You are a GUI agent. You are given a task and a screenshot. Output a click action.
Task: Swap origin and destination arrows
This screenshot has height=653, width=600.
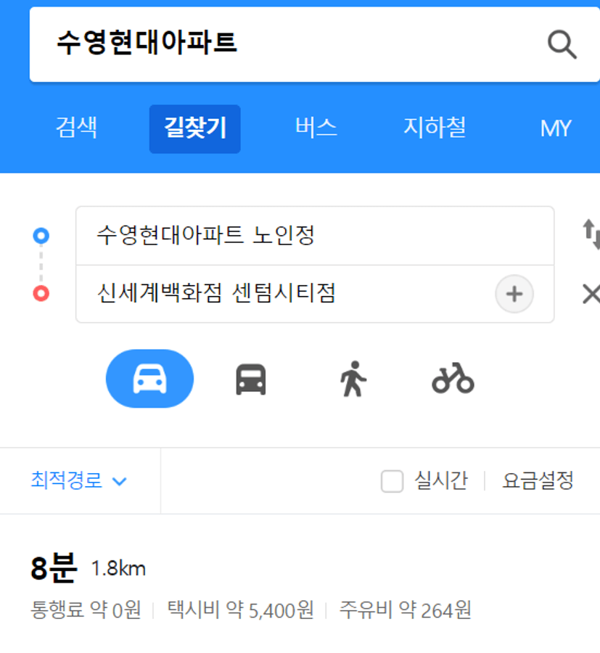[x=591, y=234]
